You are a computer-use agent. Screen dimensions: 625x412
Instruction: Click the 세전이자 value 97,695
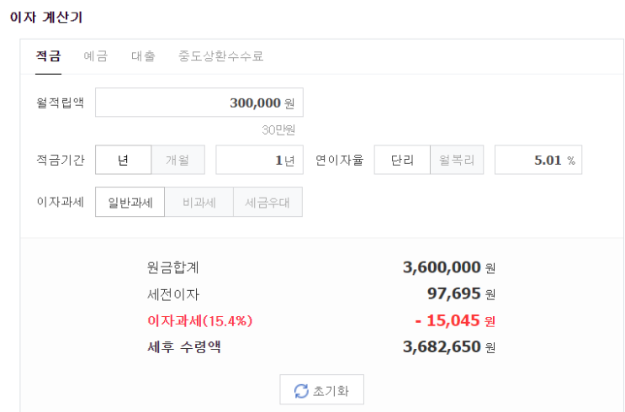(x=454, y=293)
